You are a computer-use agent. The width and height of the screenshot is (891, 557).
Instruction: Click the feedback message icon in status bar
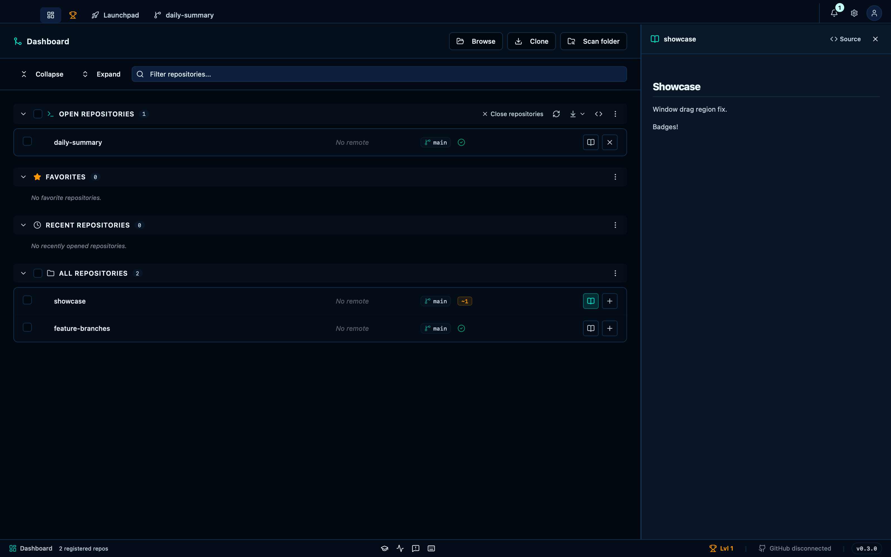[x=416, y=549]
